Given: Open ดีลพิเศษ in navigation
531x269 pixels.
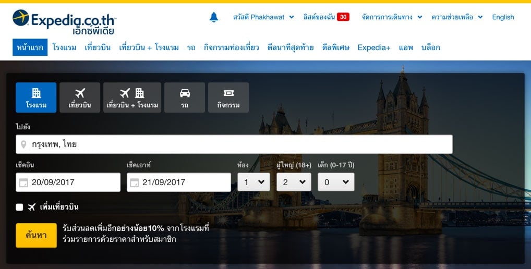Looking at the screenshot, I should (x=335, y=47).
